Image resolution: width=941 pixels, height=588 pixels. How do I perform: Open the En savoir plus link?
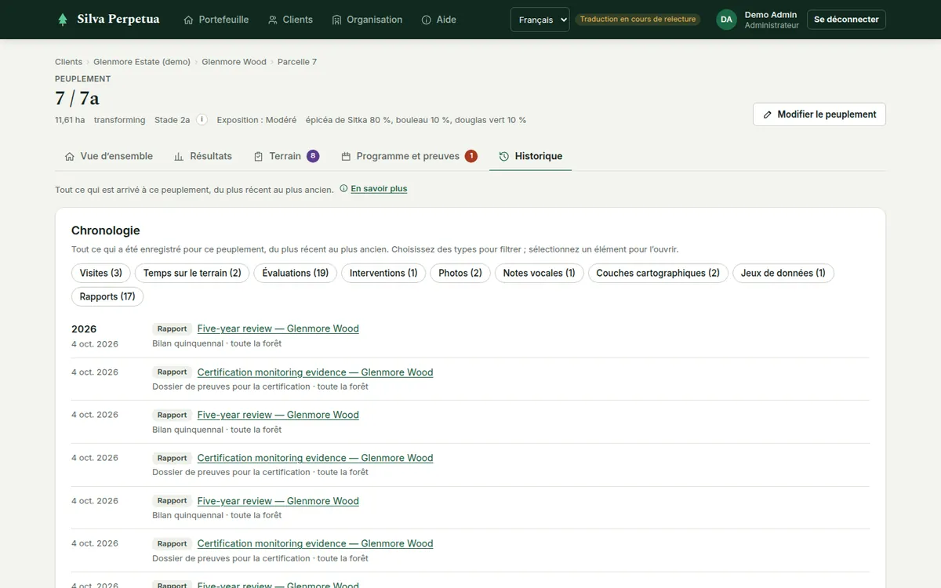pyautogui.click(x=379, y=188)
